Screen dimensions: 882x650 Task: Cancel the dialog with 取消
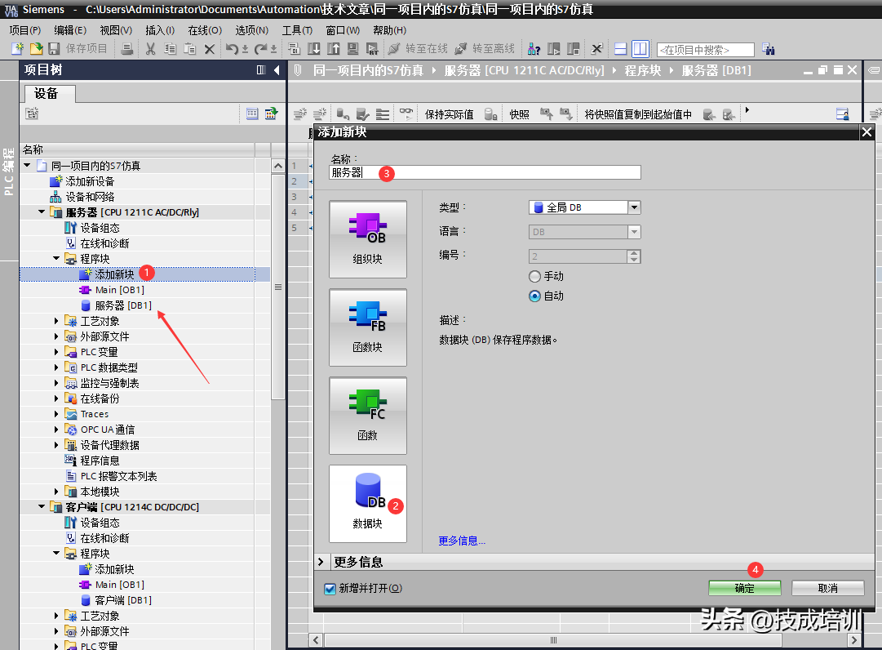828,588
